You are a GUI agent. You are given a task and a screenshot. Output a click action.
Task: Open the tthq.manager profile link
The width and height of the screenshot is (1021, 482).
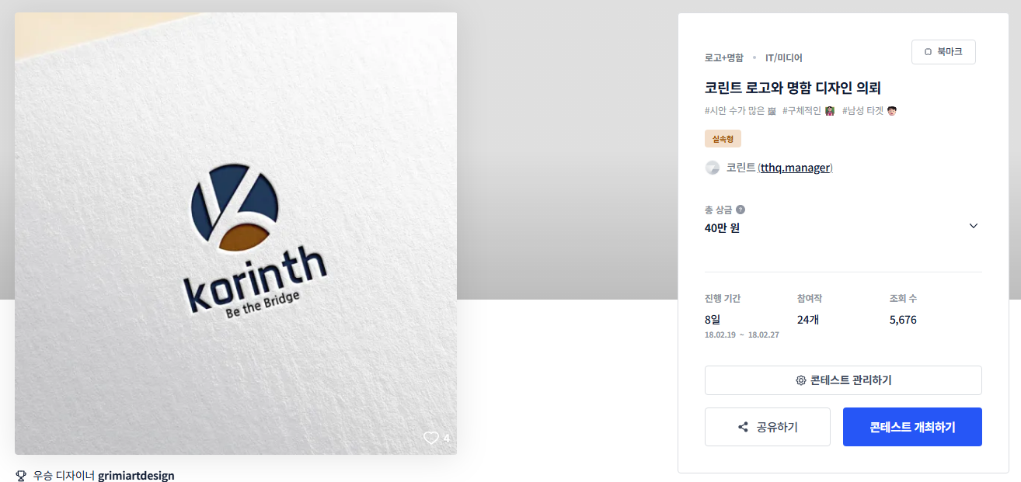(x=796, y=168)
